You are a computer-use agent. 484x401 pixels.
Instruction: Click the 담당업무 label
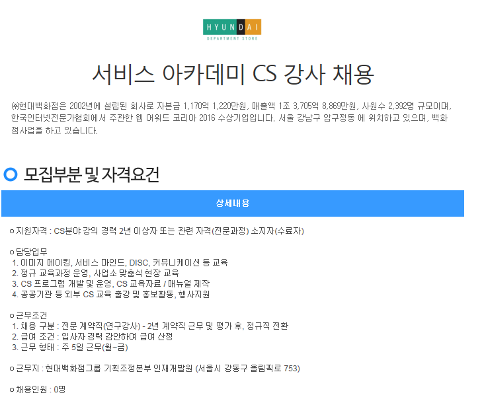[x=28, y=252]
